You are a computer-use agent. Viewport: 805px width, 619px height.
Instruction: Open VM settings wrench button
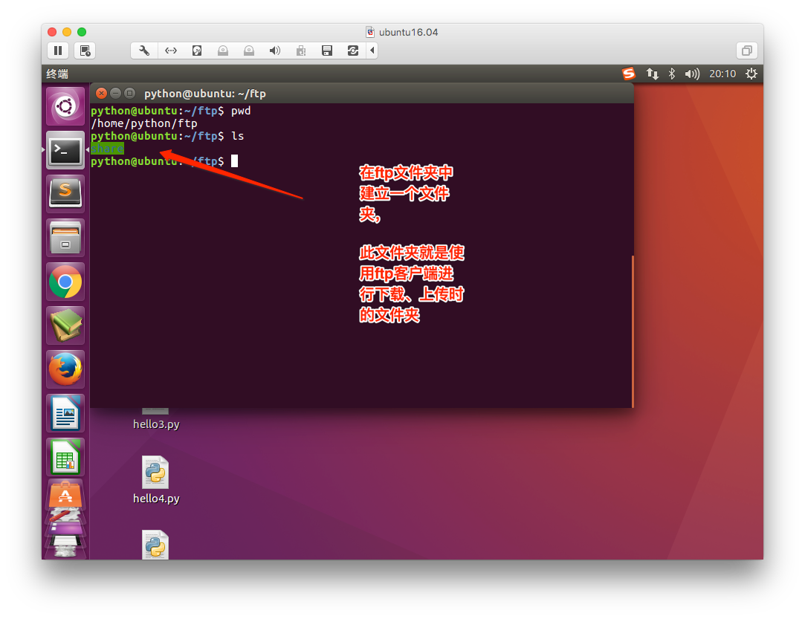[144, 51]
